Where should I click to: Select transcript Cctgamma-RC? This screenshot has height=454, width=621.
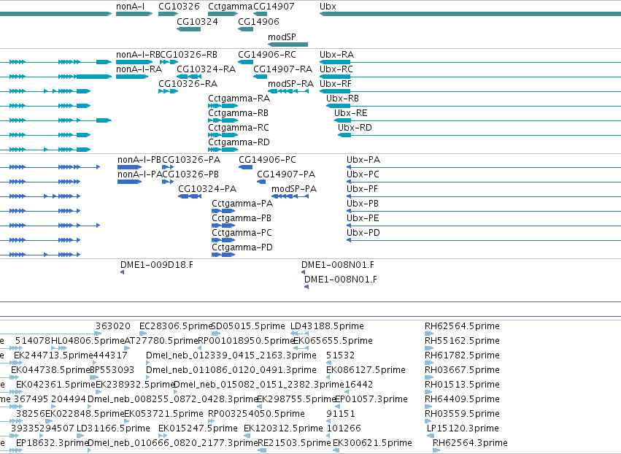click(239, 128)
